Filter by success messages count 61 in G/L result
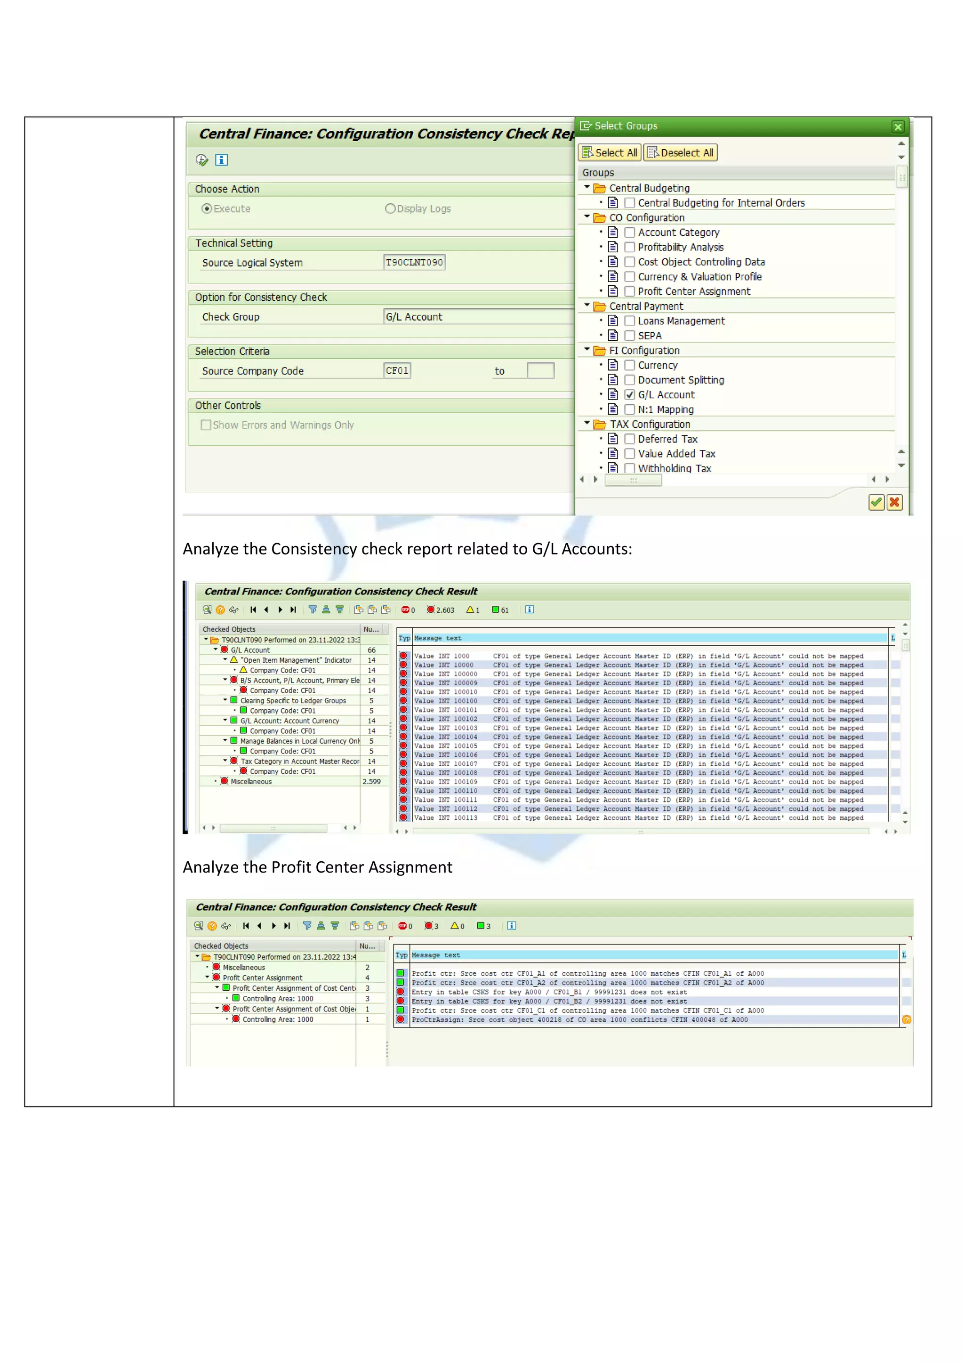The image size is (964, 1363). click(x=500, y=609)
